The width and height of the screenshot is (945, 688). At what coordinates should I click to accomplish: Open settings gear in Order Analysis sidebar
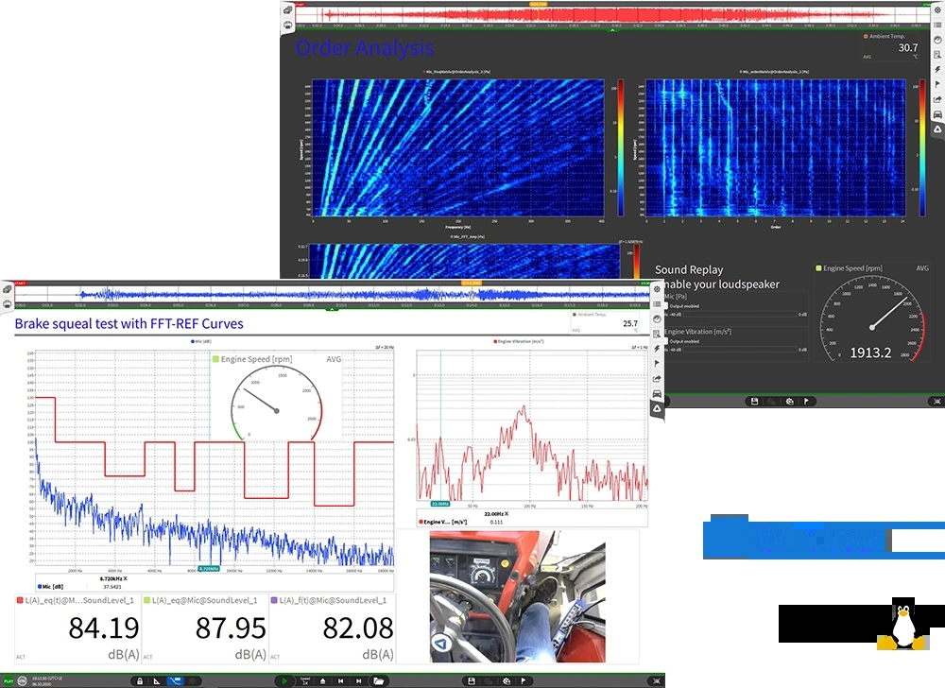pos(936,10)
